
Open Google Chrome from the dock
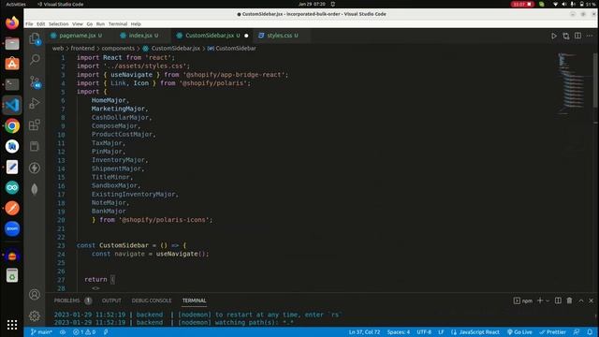12,125
